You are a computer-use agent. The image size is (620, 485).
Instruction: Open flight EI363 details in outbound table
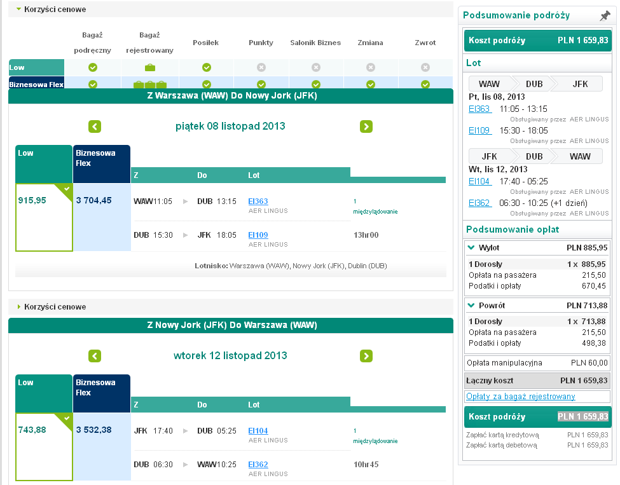point(258,202)
